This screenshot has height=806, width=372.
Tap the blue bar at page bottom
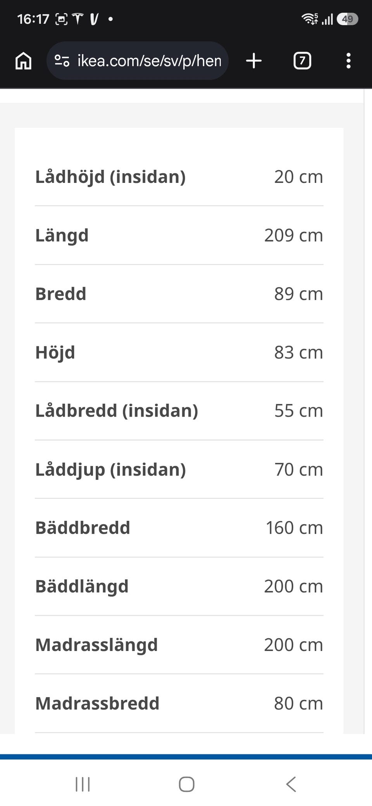(x=186, y=757)
